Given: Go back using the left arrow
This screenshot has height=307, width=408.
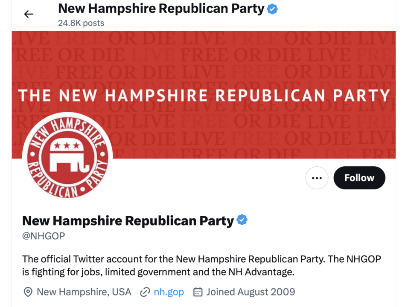Looking at the screenshot, I should 29,14.
